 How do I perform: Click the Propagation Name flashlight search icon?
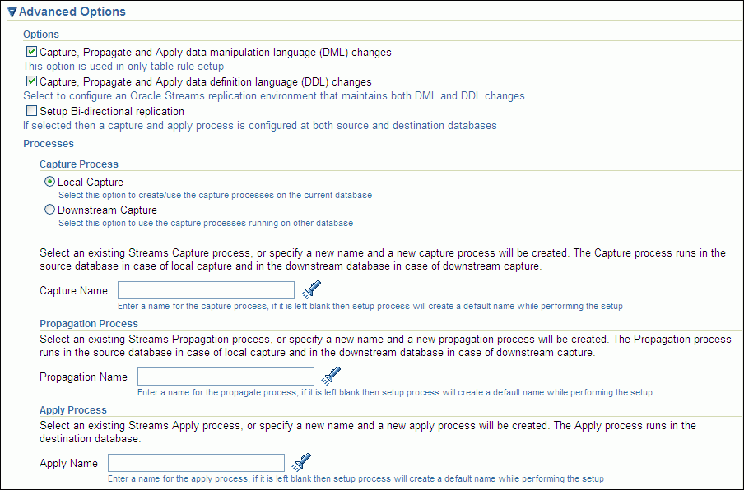(331, 376)
